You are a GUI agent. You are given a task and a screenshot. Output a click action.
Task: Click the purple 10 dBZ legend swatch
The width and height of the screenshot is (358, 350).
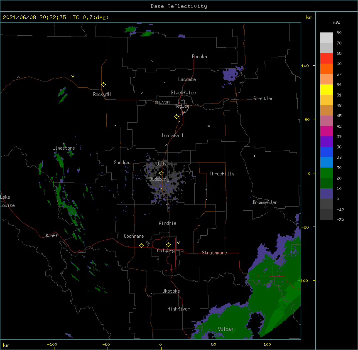326,194
